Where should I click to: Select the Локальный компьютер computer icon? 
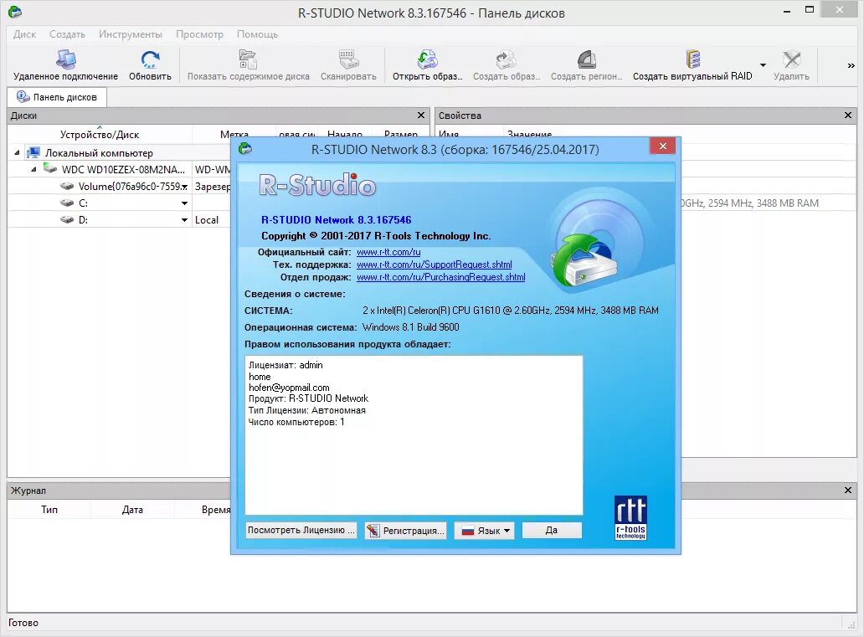tap(33, 152)
